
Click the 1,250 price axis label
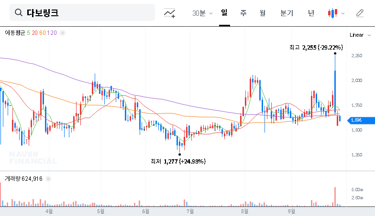click(x=357, y=155)
